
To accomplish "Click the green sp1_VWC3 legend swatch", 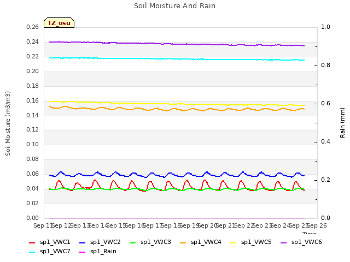I will click(x=132, y=242).
